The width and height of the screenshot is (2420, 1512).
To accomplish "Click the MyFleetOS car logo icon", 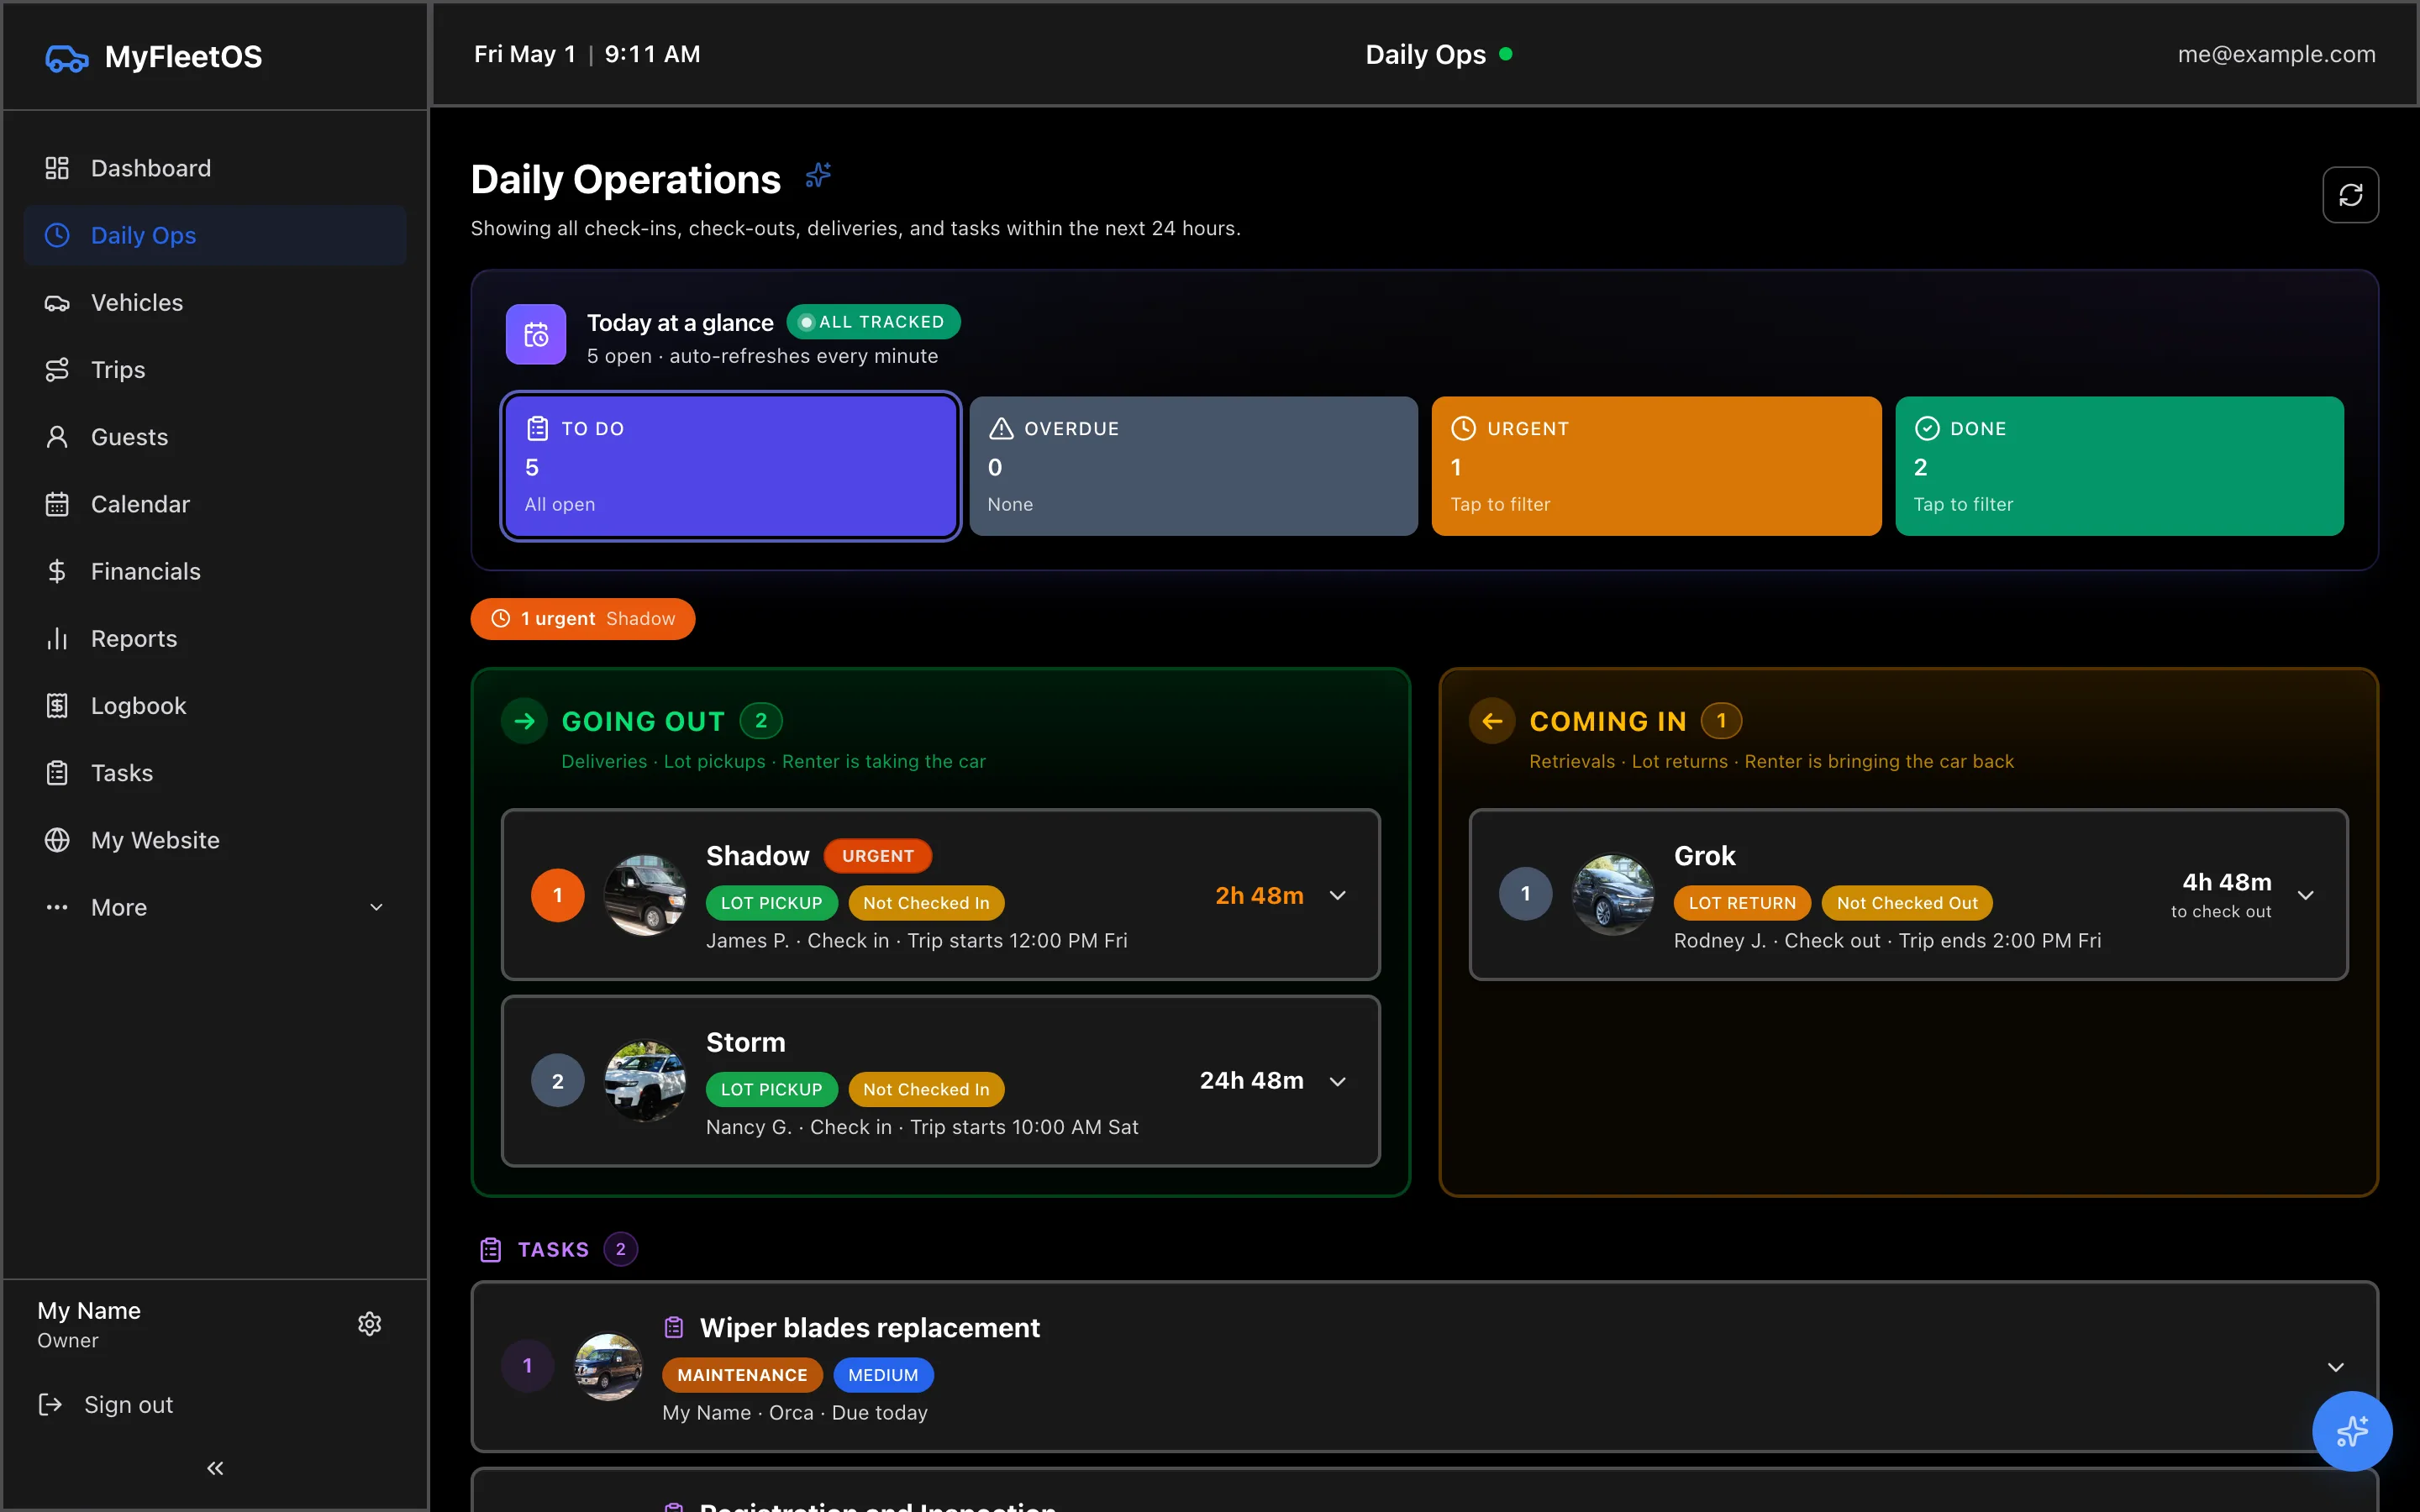I will (x=67, y=58).
